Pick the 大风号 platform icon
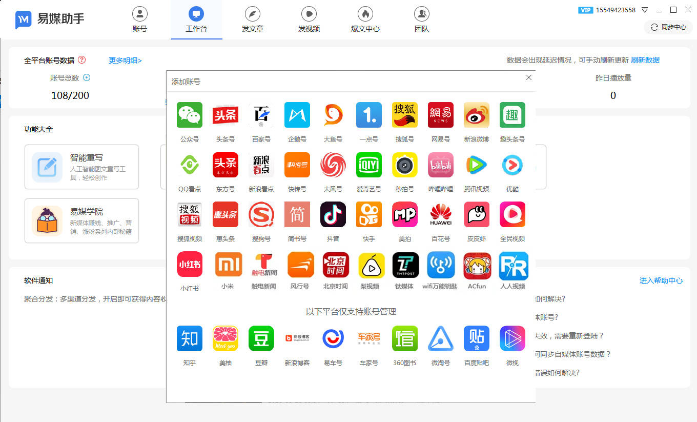Viewport: 697px width, 422px height. click(x=333, y=165)
